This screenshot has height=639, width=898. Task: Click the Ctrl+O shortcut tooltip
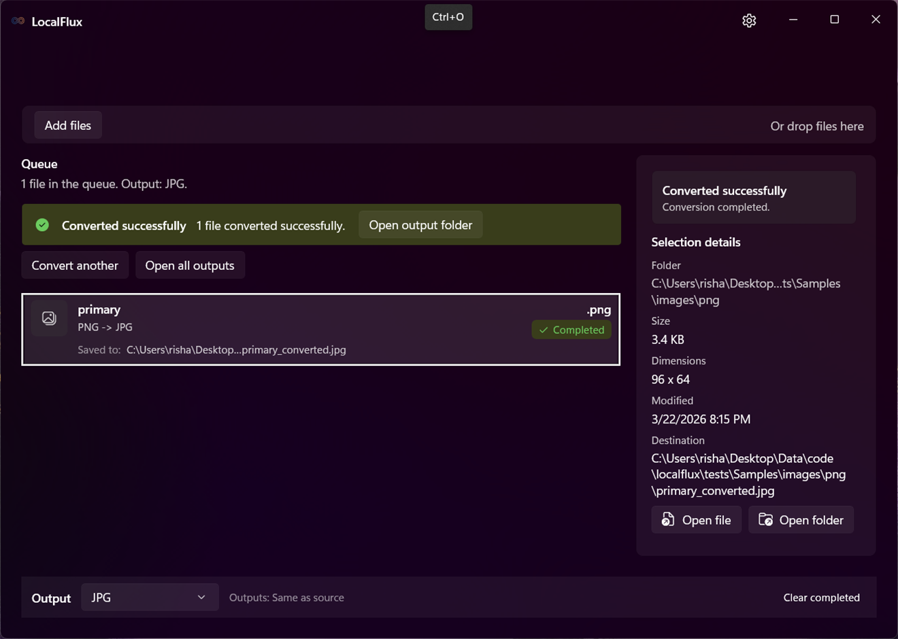point(448,17)
